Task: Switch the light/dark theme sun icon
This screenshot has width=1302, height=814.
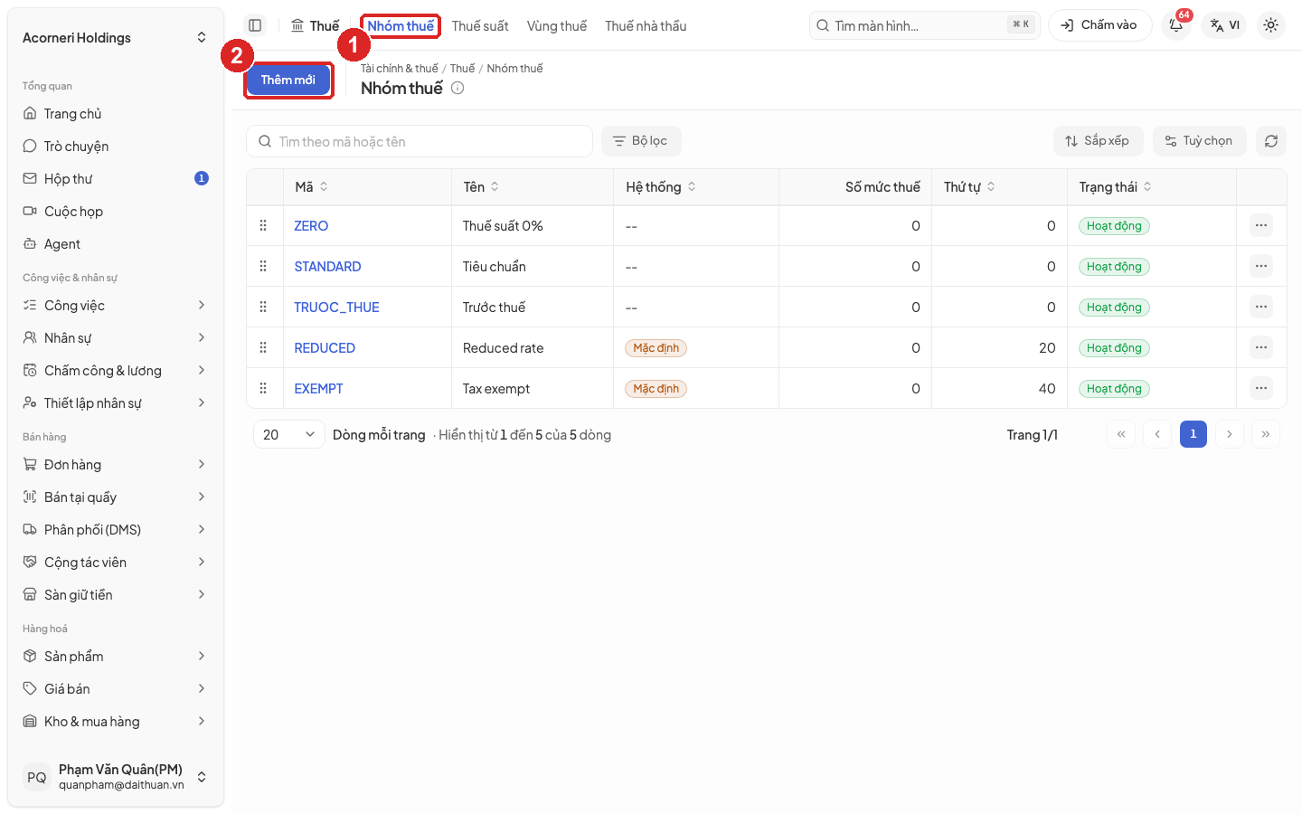Action: click(1270, 25)
